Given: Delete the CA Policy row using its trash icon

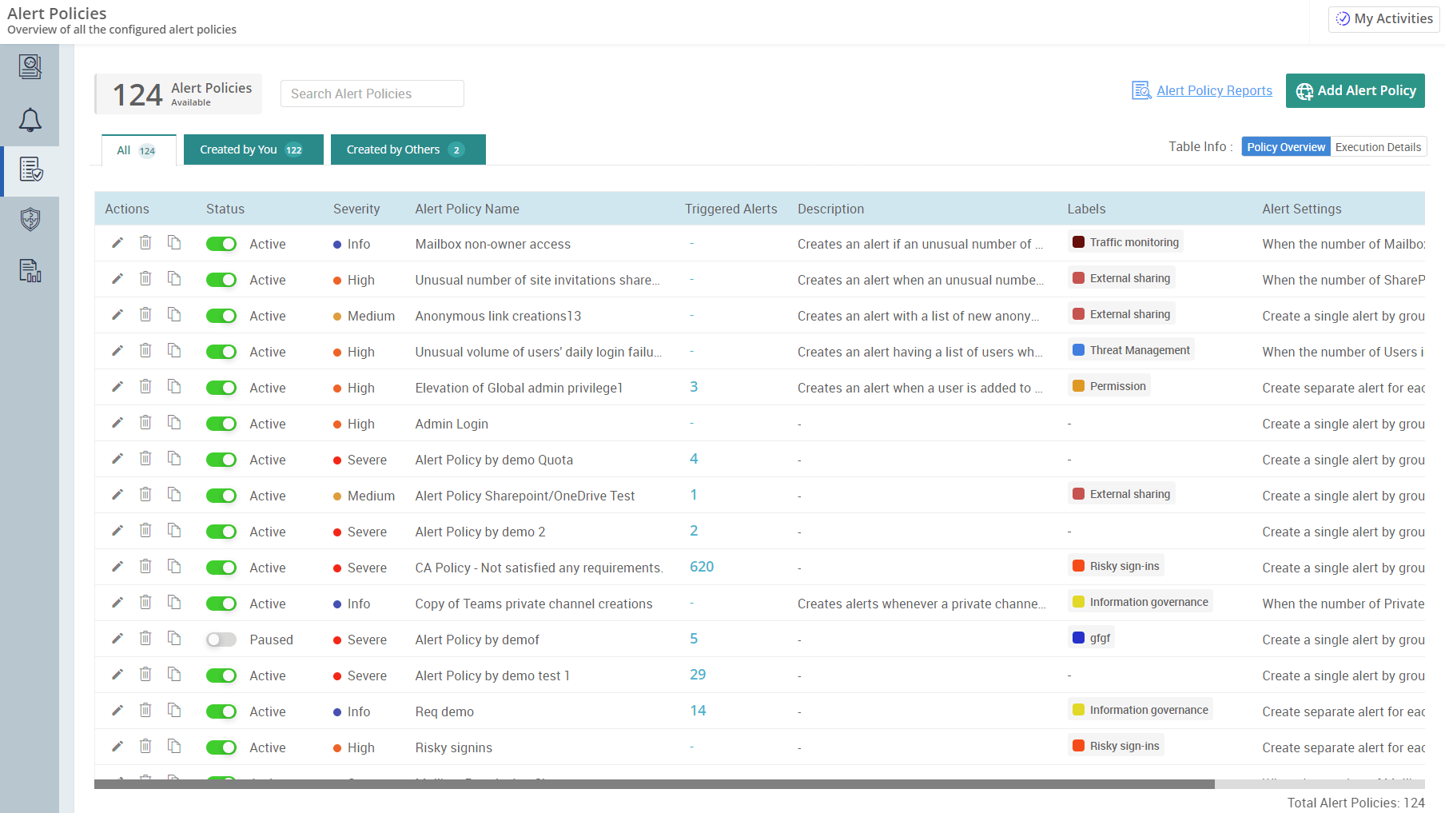Looking at the screenshot, I should [x=145, y=566].
